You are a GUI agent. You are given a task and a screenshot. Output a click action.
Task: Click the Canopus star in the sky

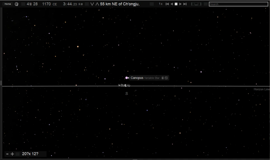click(x=127, y=78)
